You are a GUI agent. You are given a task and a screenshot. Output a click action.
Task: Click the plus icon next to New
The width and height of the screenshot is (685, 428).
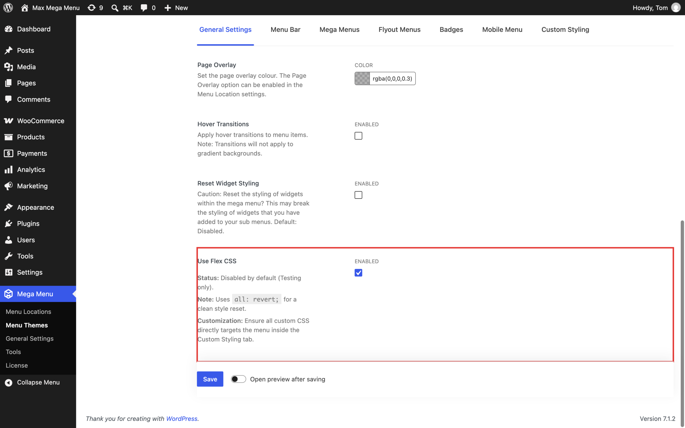click(168, 8)
